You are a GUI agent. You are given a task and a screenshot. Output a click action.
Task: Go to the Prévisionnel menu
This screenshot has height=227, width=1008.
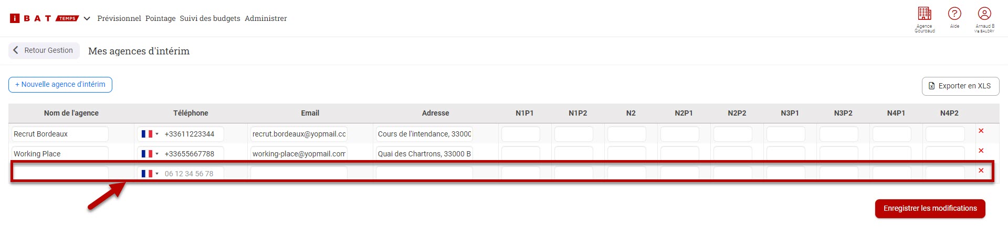tap(119, 18)
